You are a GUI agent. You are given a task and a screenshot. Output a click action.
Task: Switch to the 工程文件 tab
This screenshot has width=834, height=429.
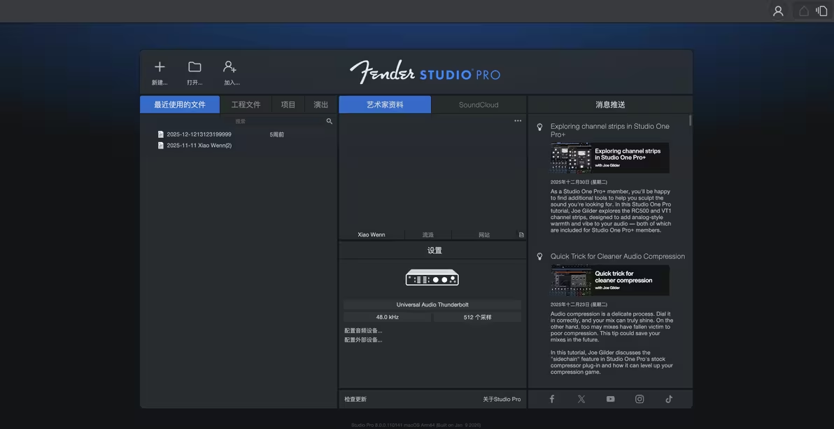tap(246, 104)
